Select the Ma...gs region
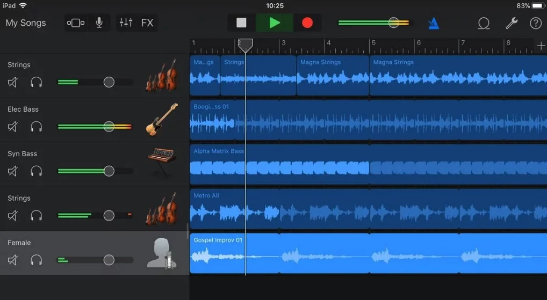Screen dimensions: 547x300 pyautogui.click(x=205, y=75)
